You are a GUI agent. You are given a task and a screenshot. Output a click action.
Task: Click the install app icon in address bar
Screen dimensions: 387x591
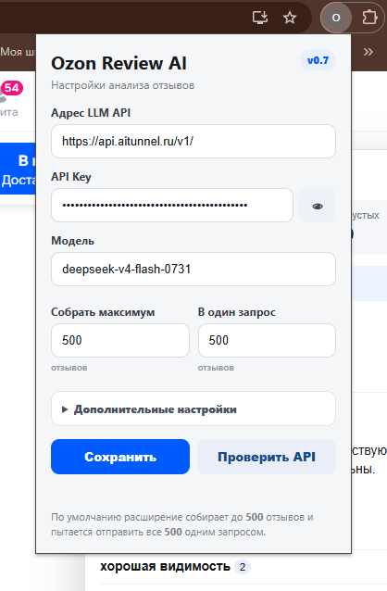point(260,18)
